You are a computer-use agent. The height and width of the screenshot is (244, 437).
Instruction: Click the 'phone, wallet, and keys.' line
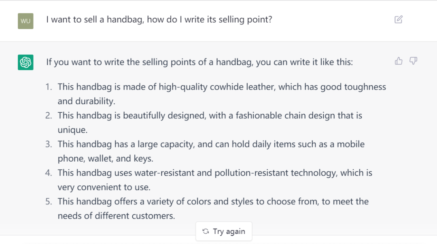point(105,159)
